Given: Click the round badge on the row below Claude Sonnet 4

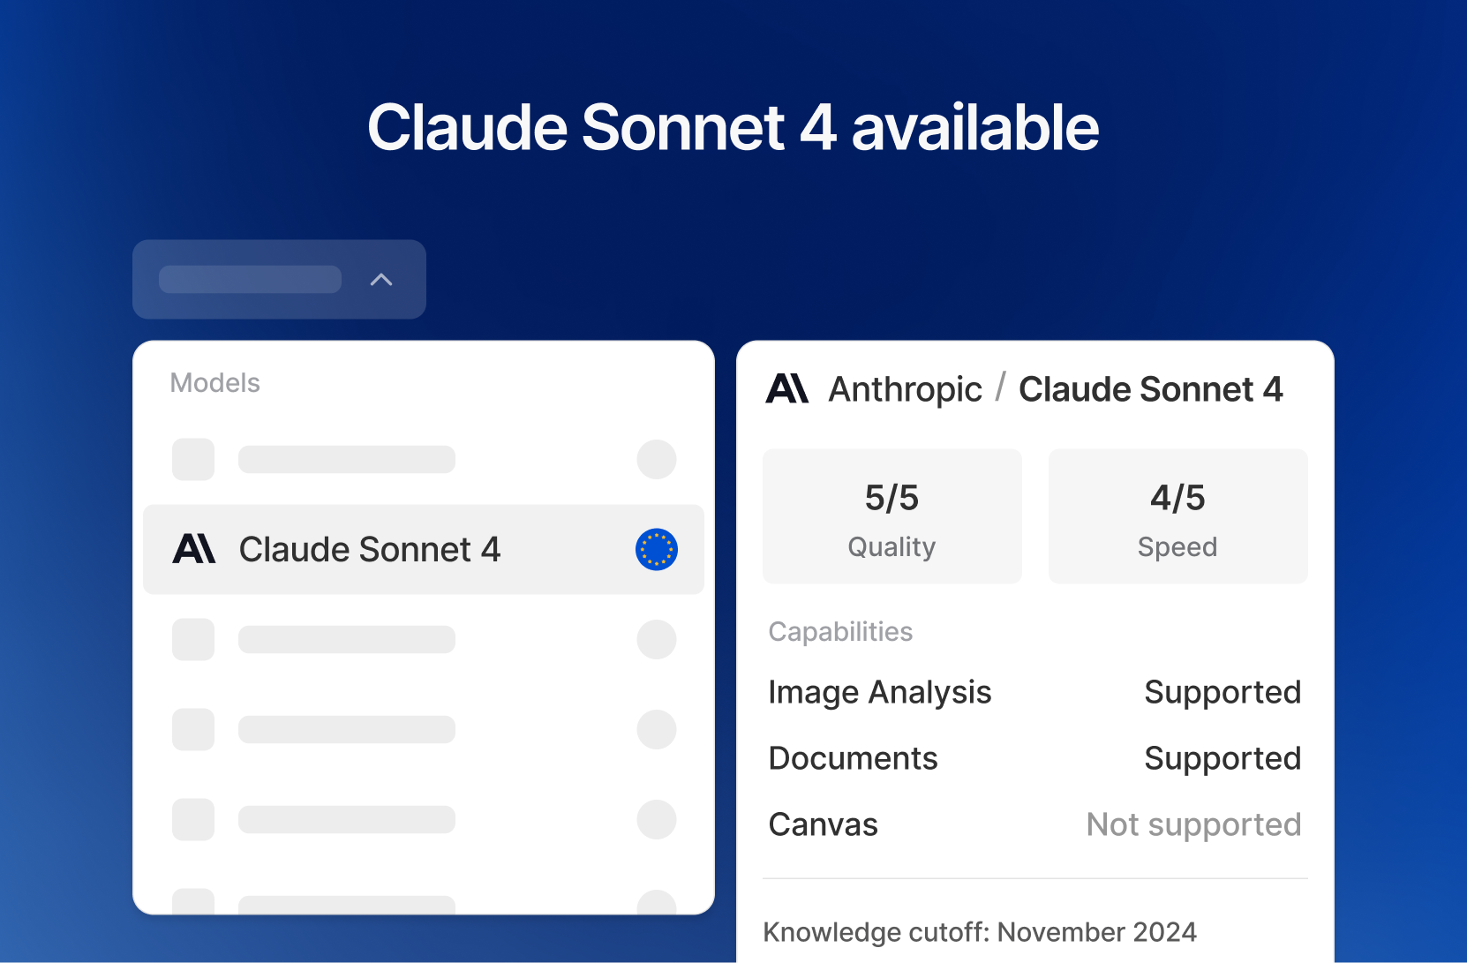Looking at the screenshot, I should (657, 639).
